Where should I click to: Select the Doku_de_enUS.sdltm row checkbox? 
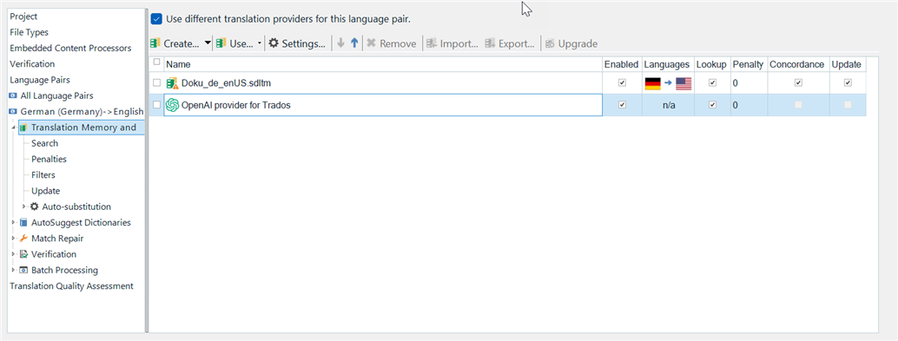[x=157, y=83]
